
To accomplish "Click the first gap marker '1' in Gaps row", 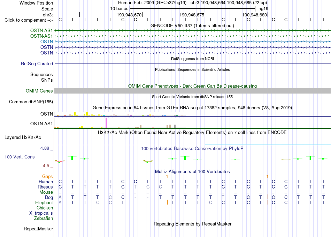I will coord(167,176).
